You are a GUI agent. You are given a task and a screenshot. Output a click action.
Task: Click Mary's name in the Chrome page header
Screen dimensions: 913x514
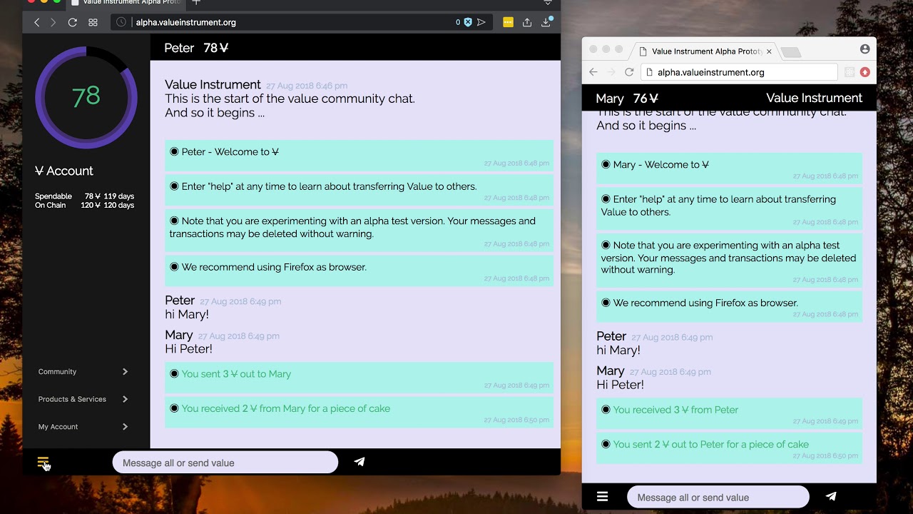point(610,99)
